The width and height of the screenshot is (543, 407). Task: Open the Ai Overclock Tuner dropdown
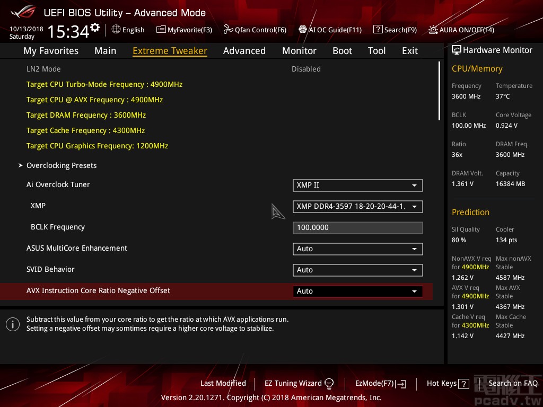tap(414, 185)
